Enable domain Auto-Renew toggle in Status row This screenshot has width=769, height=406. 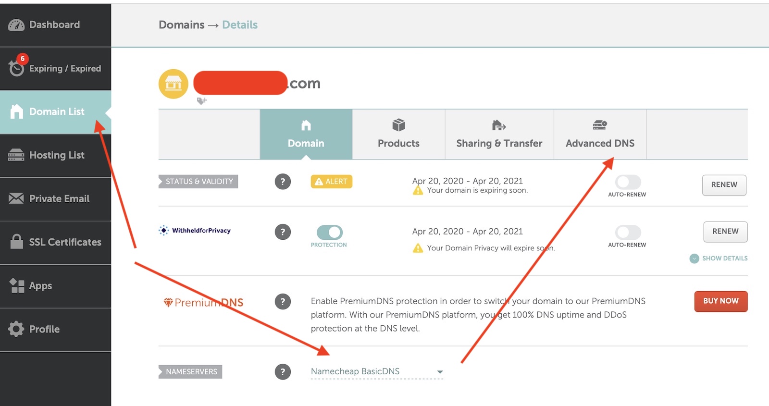tap(628, 182)
